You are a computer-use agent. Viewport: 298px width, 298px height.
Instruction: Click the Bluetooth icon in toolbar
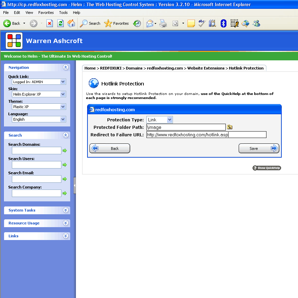(x=223, y=24)
